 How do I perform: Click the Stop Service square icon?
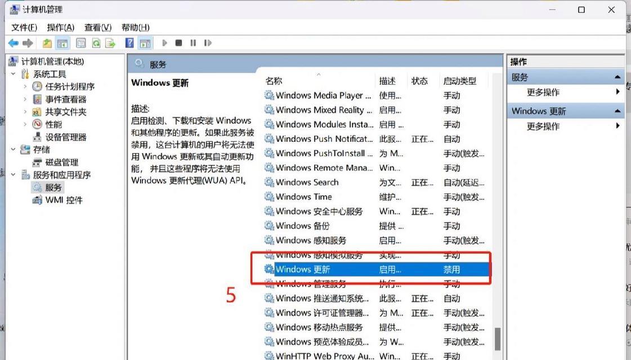(178, 43)
